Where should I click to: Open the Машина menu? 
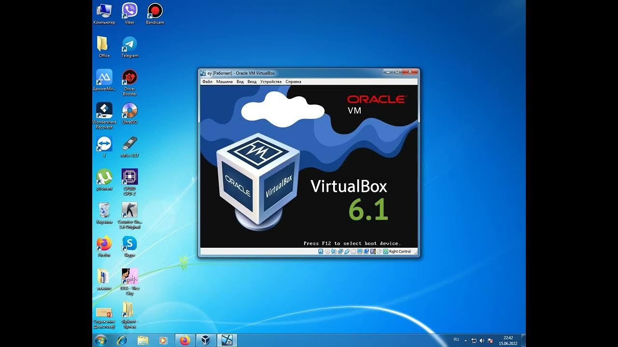tap(224, 82)
